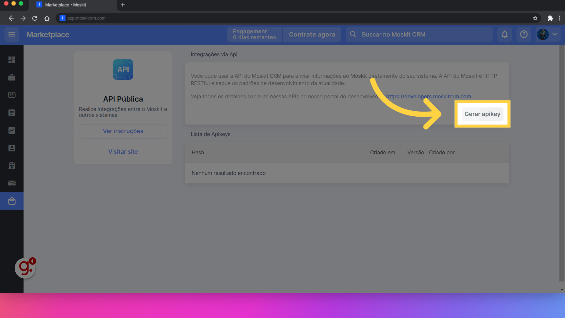Go back in the browser
The width and height of the screenshot is (565, 318).
pos(11,18)
